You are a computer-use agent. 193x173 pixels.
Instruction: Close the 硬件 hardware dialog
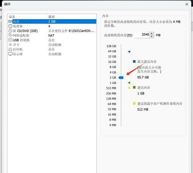pos(187,4)
